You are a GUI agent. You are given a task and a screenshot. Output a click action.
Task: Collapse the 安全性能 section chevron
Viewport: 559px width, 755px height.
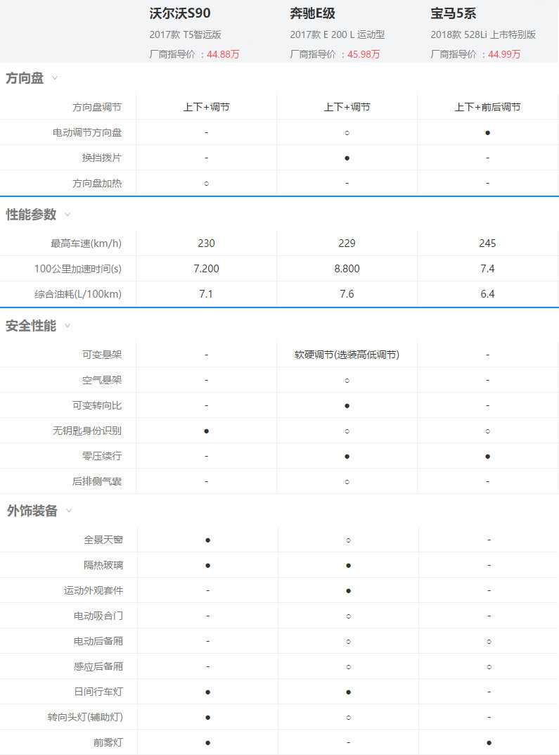tap(68, 326)
